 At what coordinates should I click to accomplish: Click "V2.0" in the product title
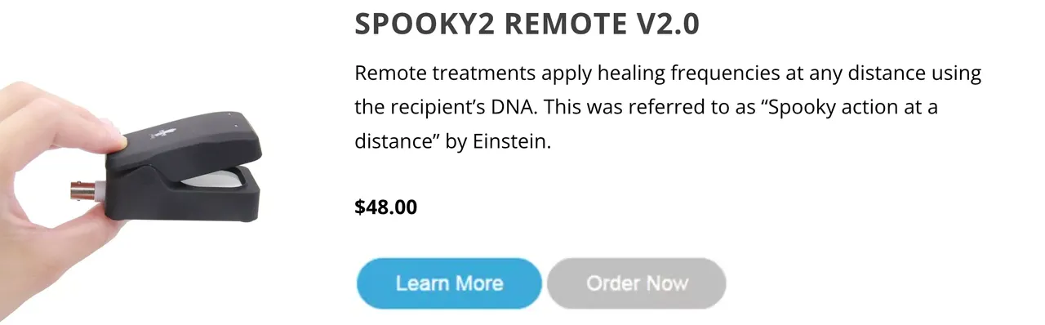667,24
